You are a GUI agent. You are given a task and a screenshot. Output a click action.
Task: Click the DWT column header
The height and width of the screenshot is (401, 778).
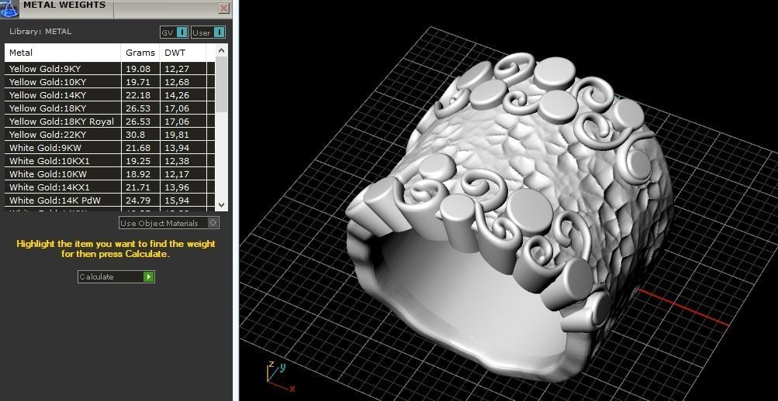pos(182,53)
